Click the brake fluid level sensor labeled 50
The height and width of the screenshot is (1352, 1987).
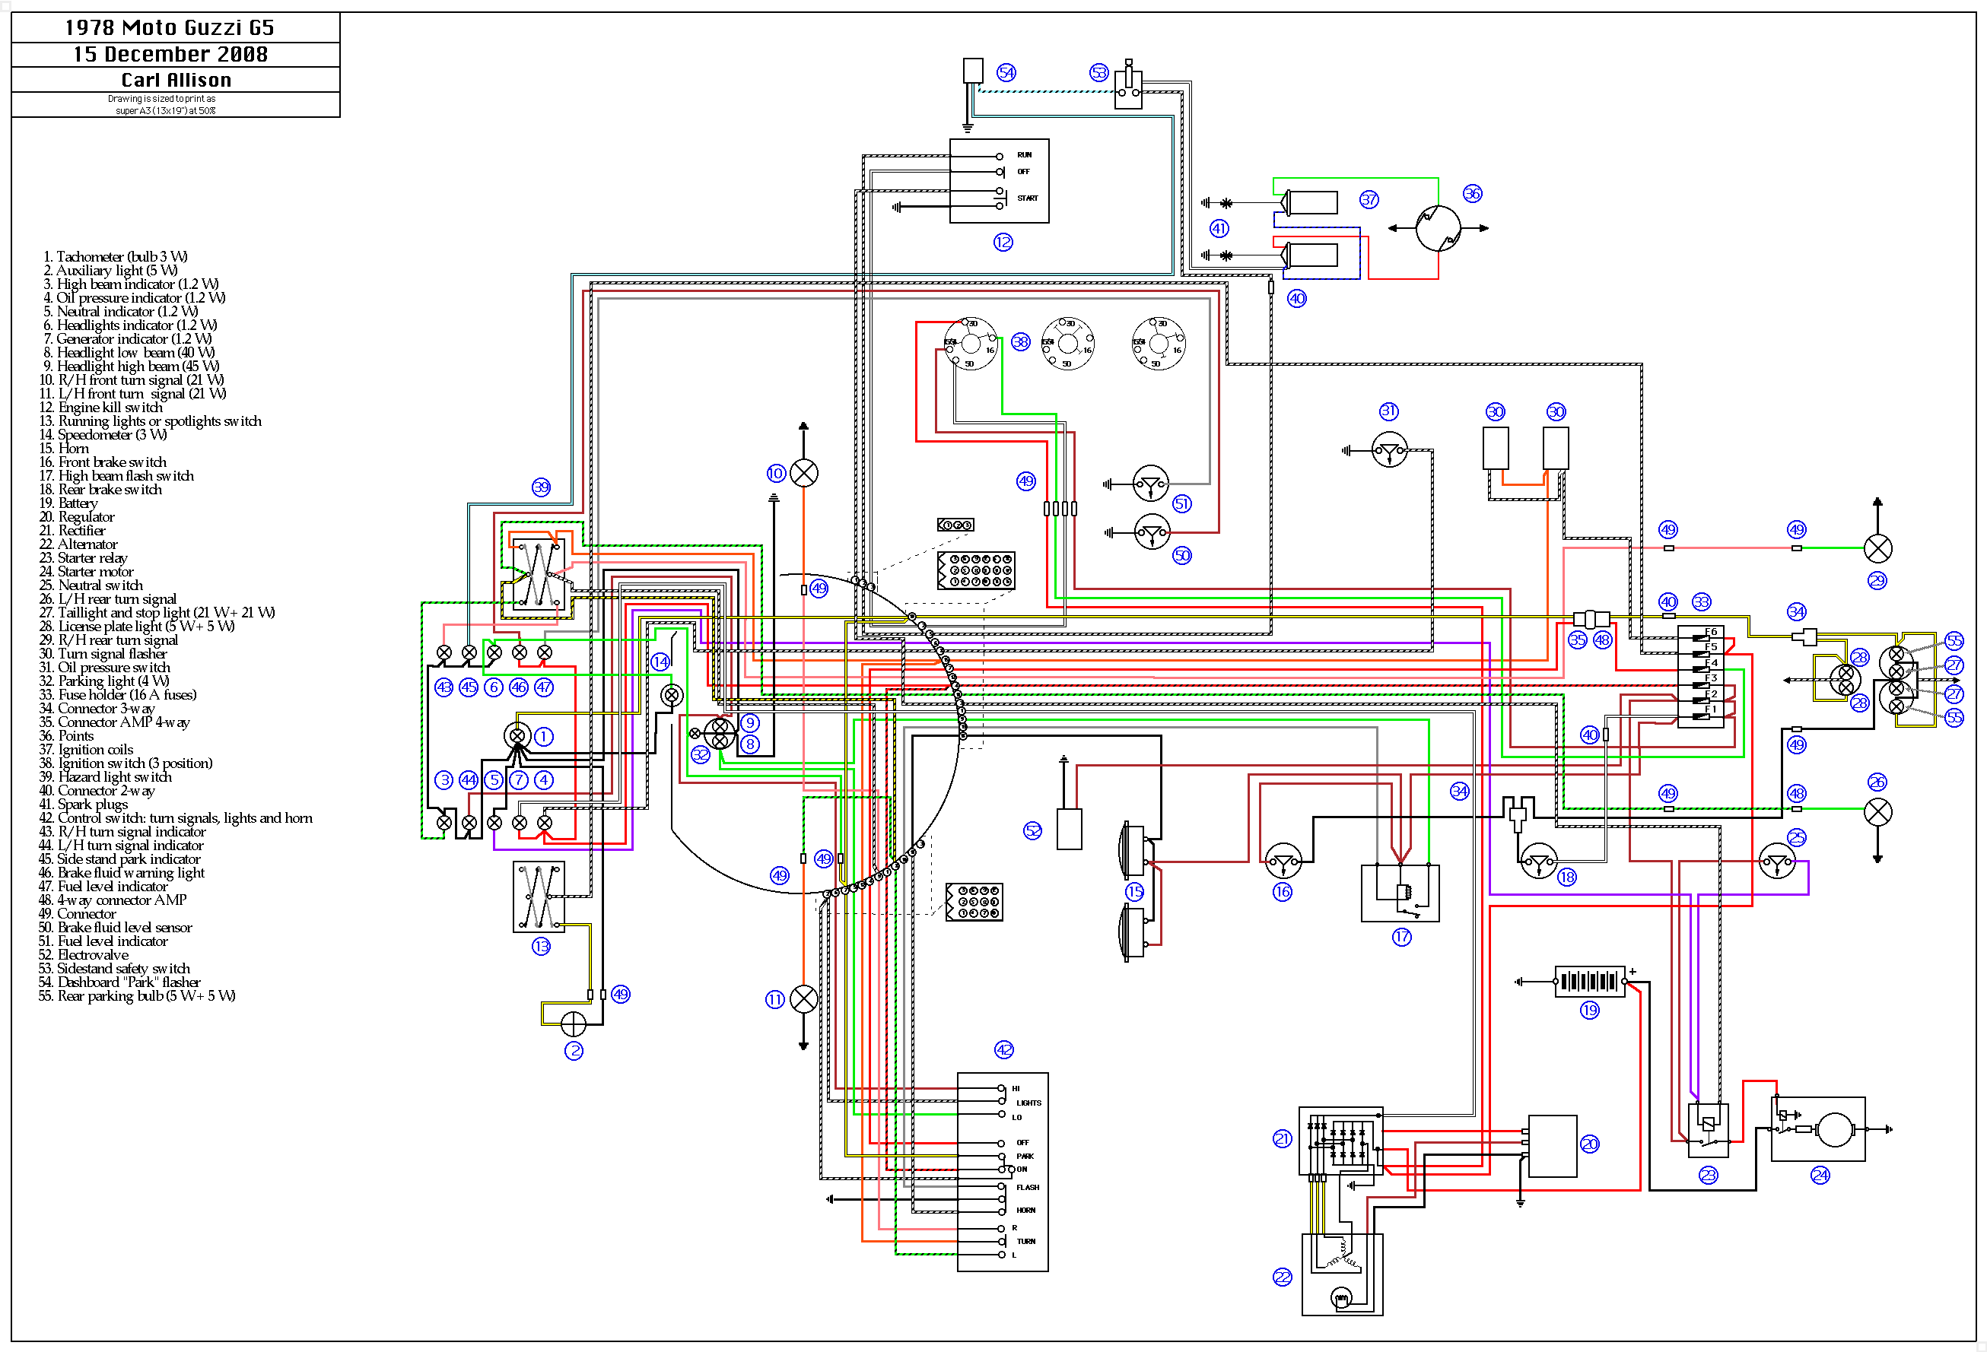point(1152,532)
